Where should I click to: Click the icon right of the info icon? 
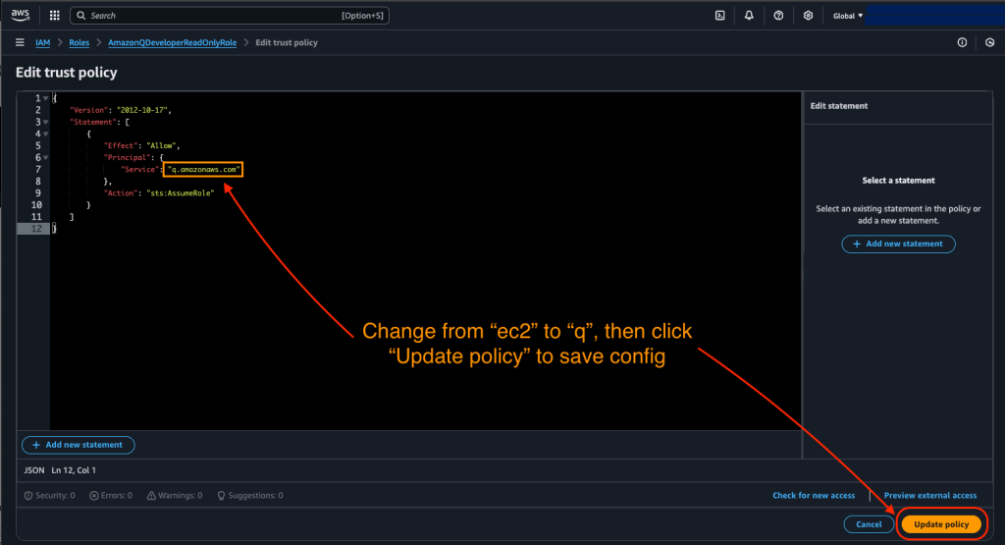989,42
